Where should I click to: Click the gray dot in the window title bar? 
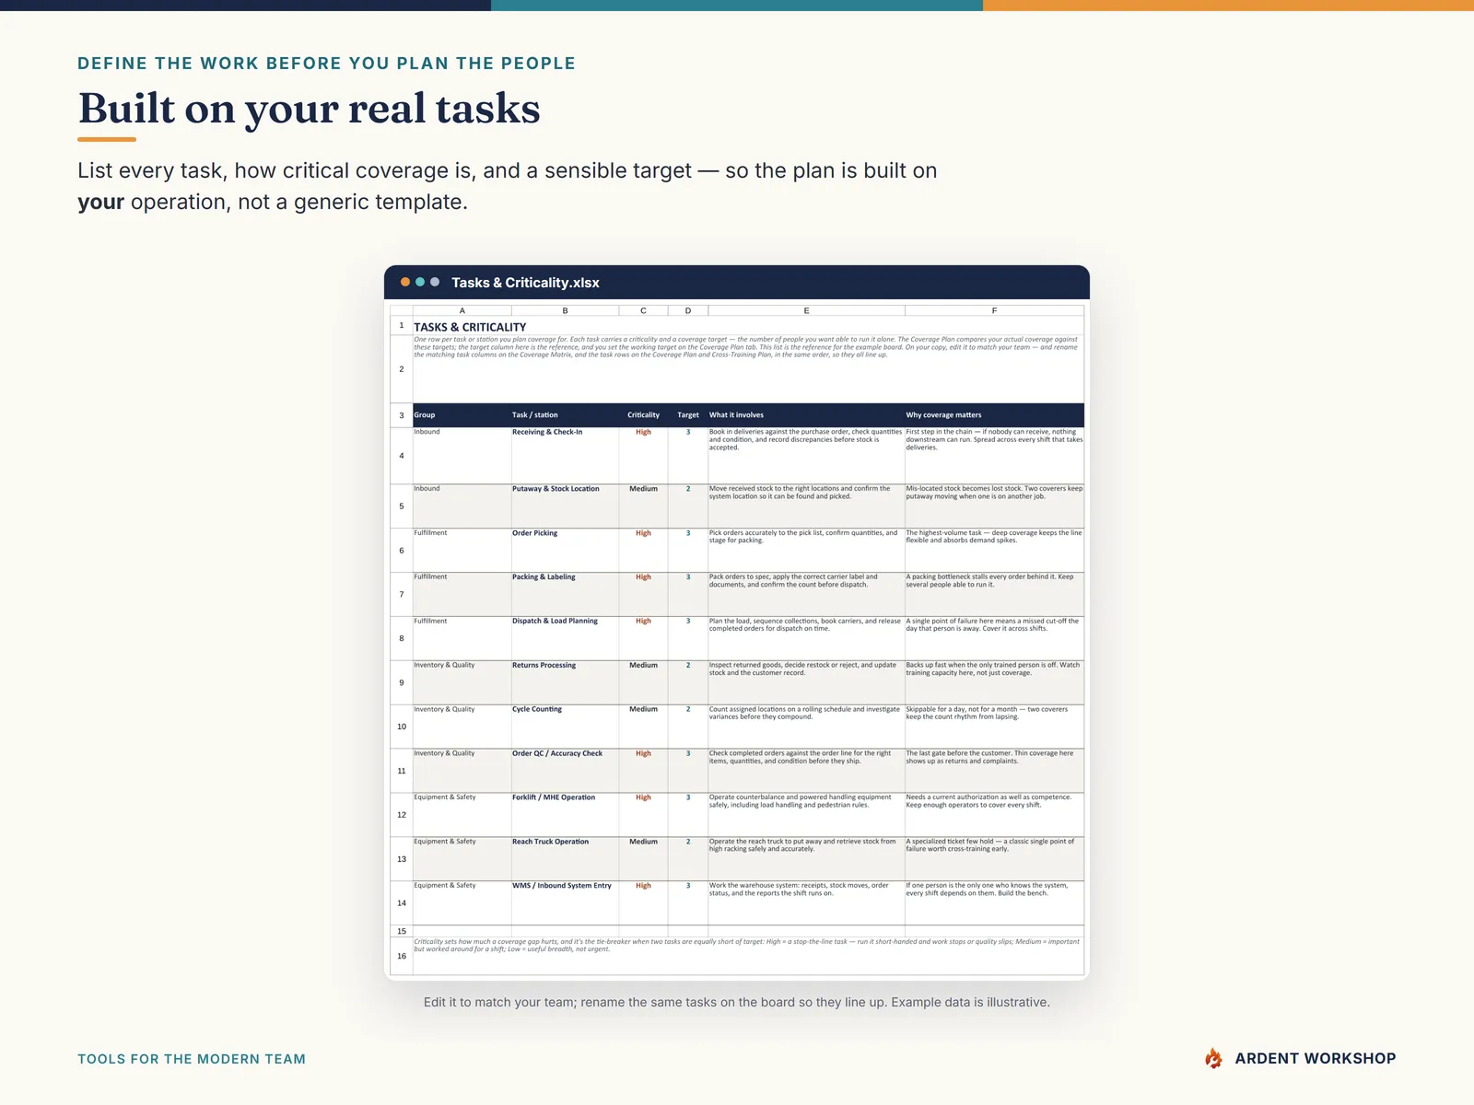click(435, 282)
